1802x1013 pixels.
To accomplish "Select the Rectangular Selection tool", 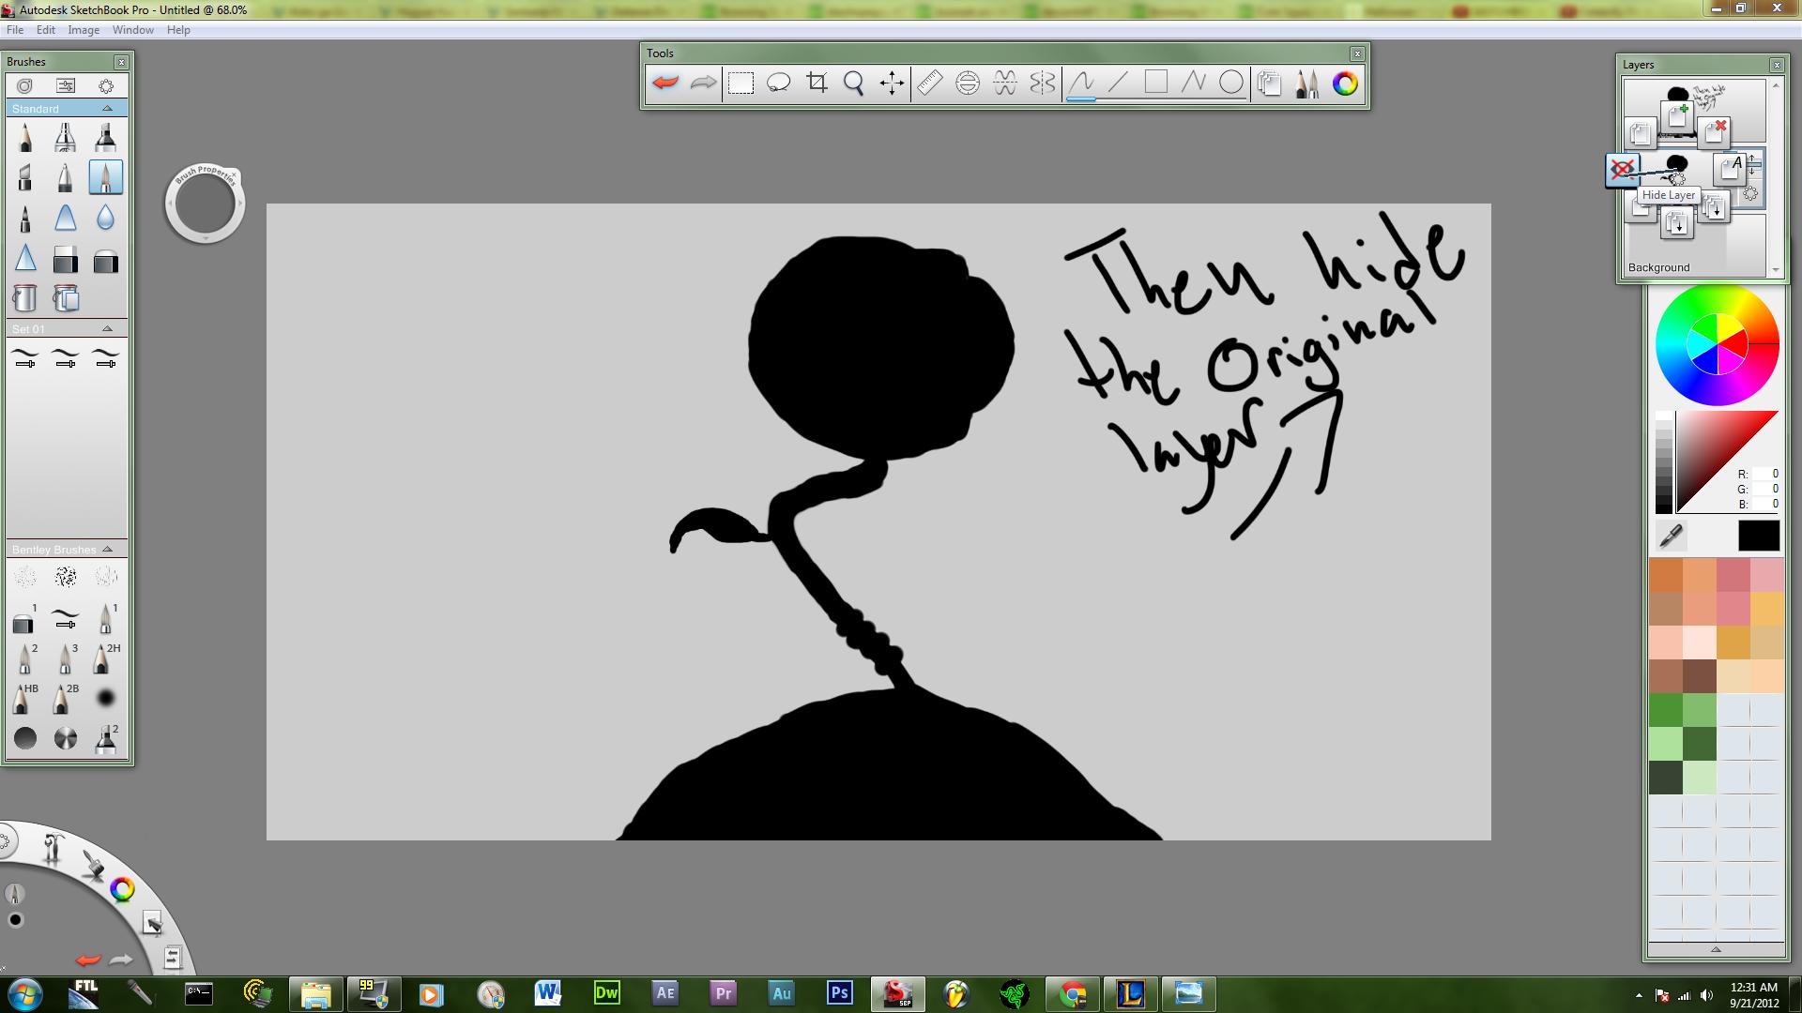I will 741,83.
